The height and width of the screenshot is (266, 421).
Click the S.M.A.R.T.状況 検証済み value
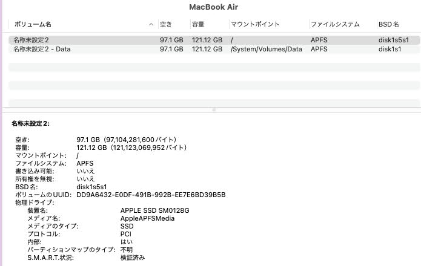pyautogui.click(x=133, y=258)
